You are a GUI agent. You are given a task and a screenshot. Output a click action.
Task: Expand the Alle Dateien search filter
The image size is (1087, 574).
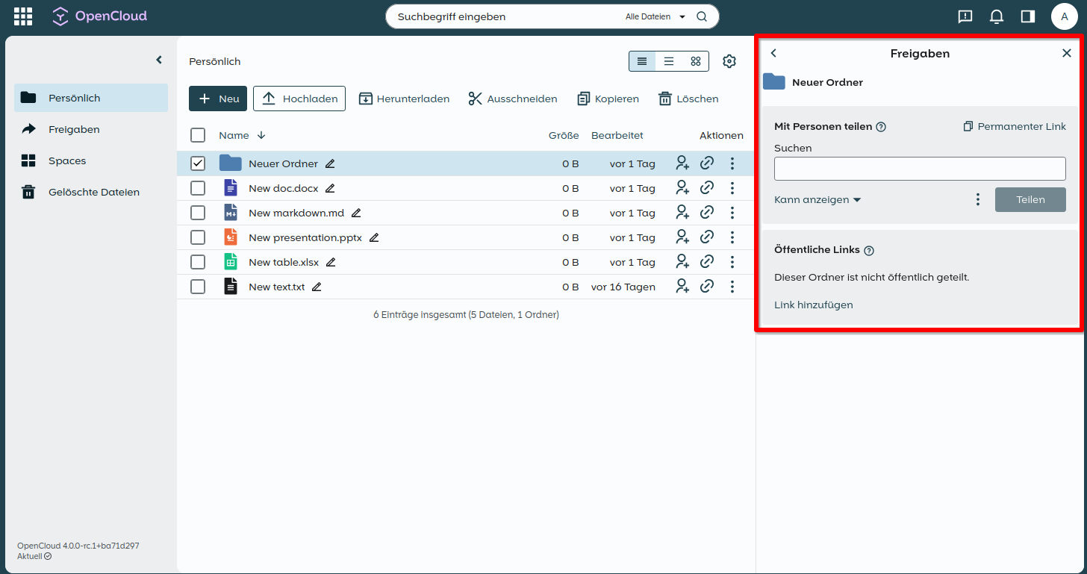(x=655, y=16)
